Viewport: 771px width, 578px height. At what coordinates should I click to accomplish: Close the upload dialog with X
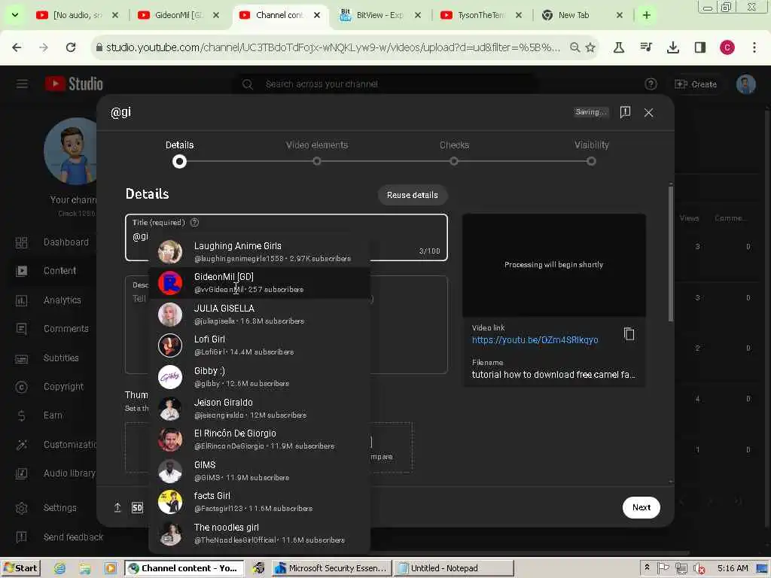tap(648, 113)
